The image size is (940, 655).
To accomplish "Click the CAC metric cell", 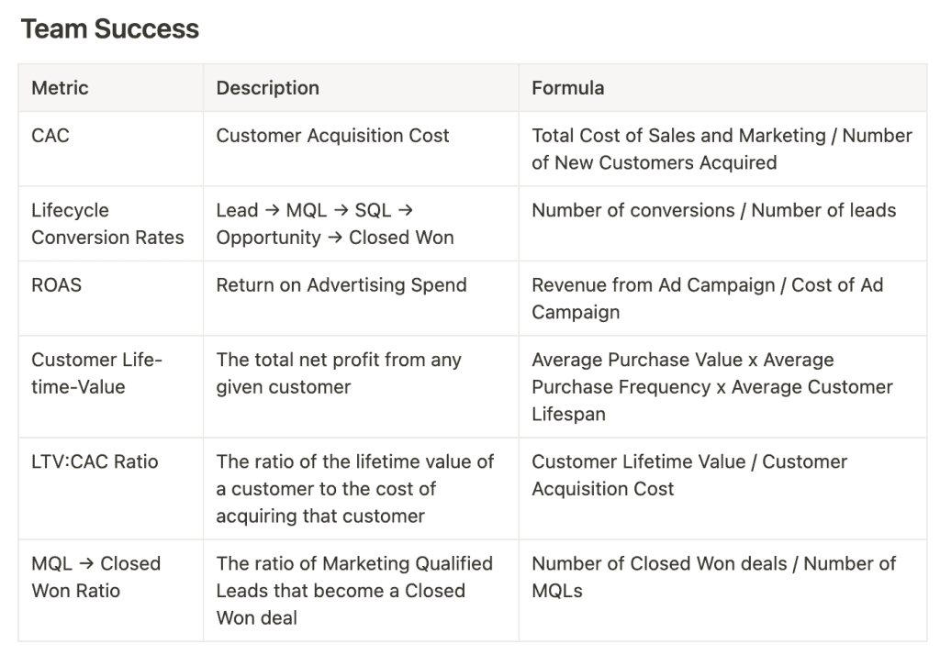I will [x=111, y=149].
